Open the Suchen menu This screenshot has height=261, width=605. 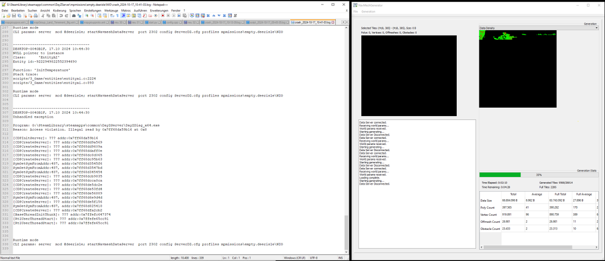click(32, 10)
